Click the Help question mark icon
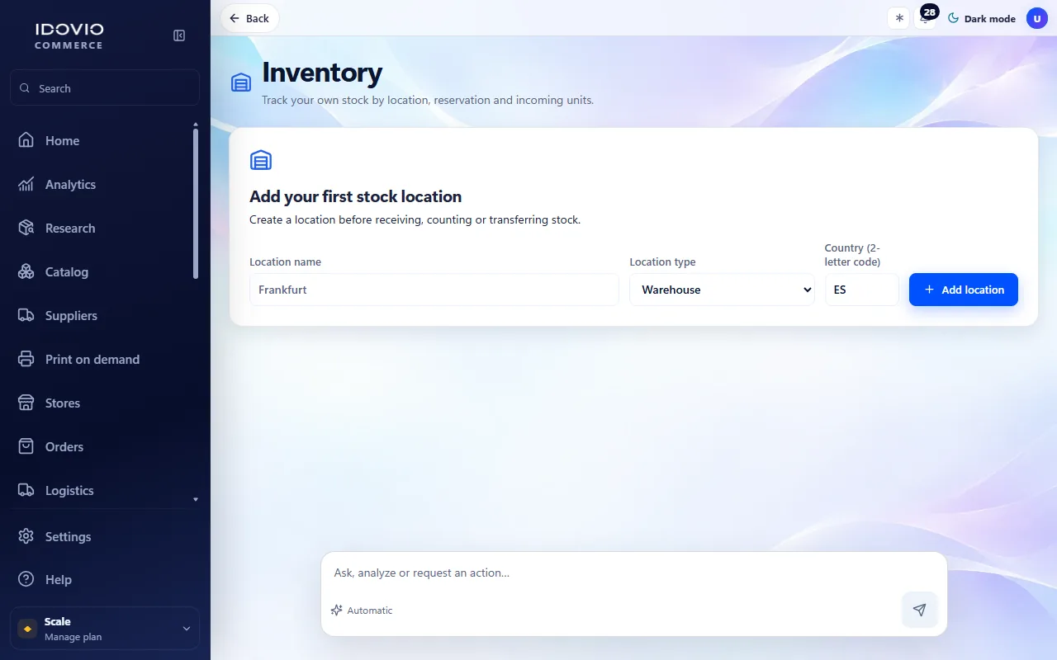This screenshot has width=1057, height=660. pos(26,580)
